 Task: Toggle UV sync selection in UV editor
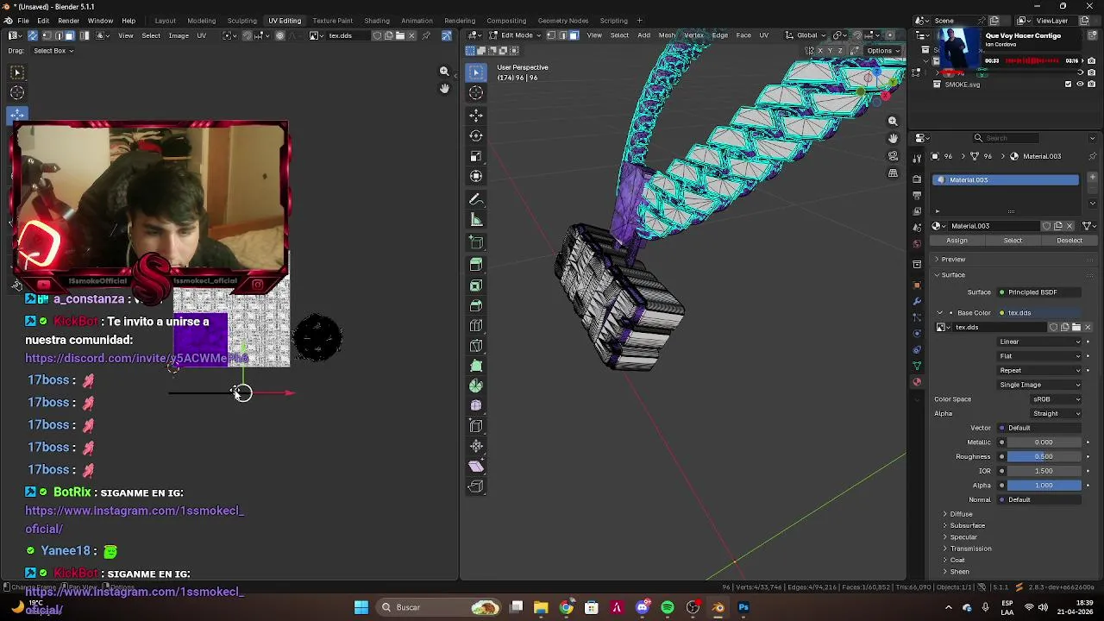32,35
